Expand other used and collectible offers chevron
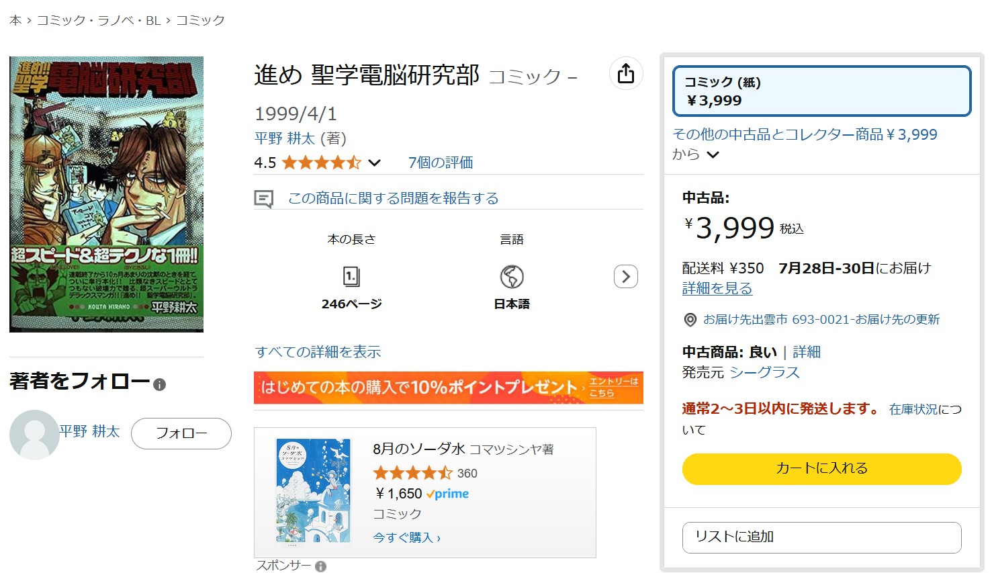Image resolution: width=992 pixels, height=573 pixels. point(713,155)
